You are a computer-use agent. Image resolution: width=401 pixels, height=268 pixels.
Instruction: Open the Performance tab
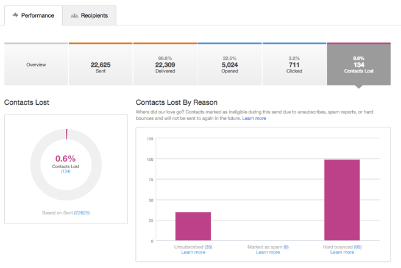click(x=33, y=15)
